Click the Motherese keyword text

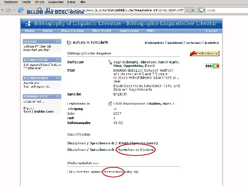pos(114,172)
